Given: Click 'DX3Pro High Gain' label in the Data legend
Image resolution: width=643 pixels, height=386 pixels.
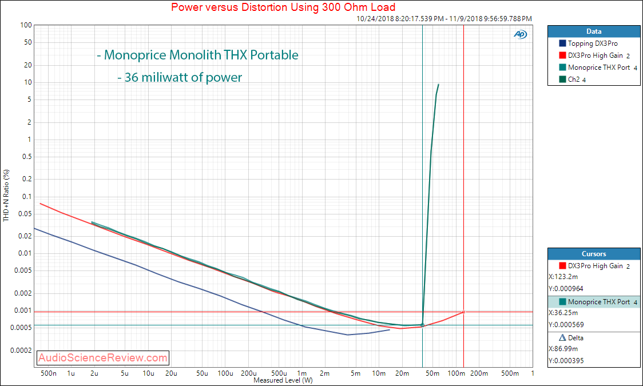Looking at the screenshot, I should (x=596, y=55).
